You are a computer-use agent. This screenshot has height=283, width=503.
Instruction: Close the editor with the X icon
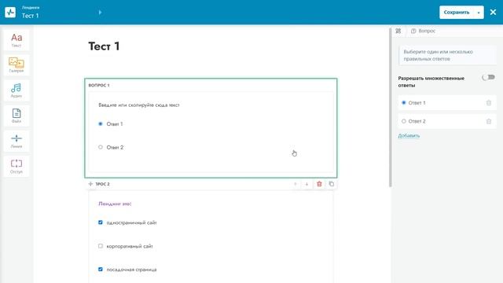click(493, 13)
